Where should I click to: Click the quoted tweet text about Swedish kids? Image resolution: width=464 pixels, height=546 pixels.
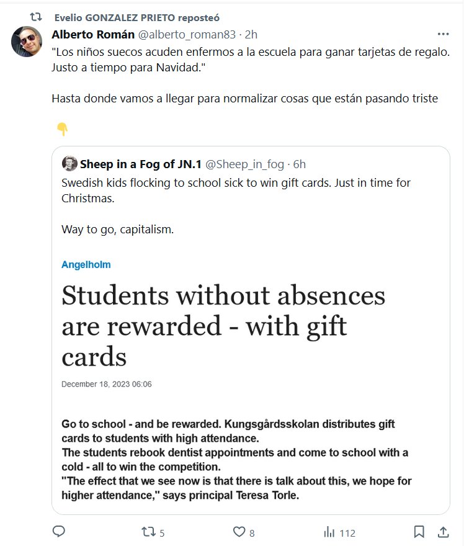[x=236, y=190]
